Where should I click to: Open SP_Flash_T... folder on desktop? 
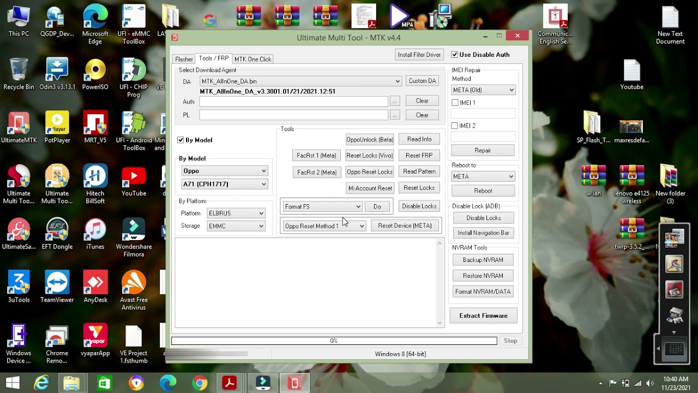click(593, 128)
